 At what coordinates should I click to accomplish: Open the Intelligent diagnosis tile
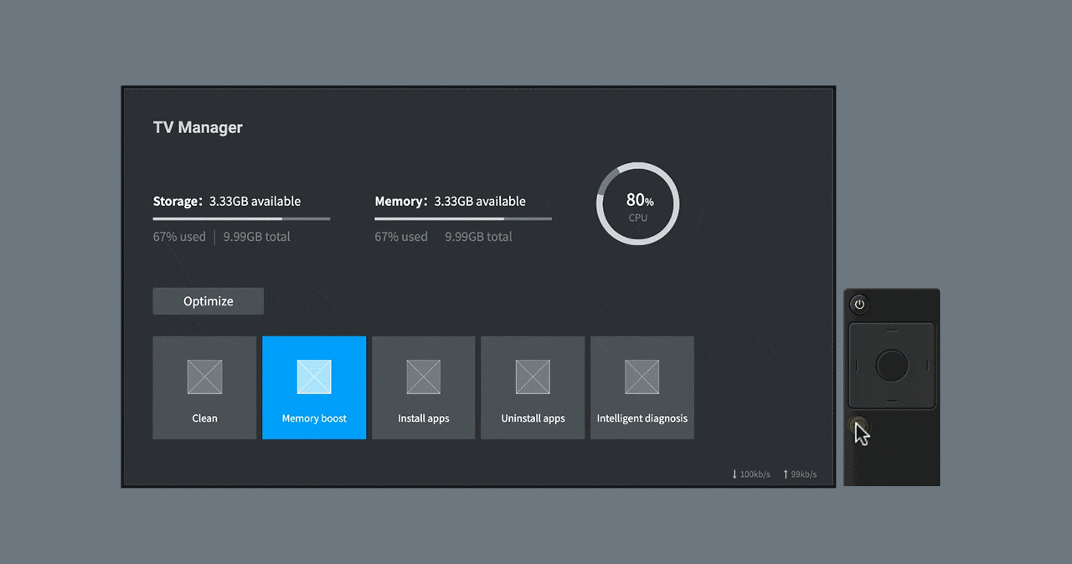[642, 387]
